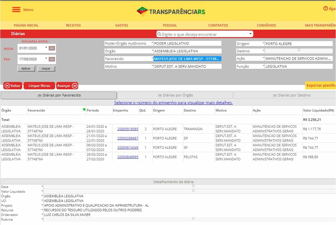Open empenho link 20000518065
This screenshot has height=225, width=336.
pos(128,129)
